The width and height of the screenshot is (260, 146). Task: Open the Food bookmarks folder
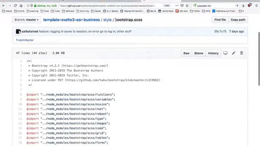coord(45,11)
